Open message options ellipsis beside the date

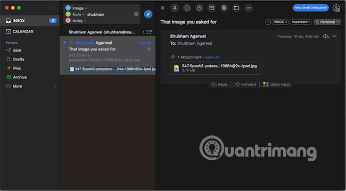[x=334, y=36]
